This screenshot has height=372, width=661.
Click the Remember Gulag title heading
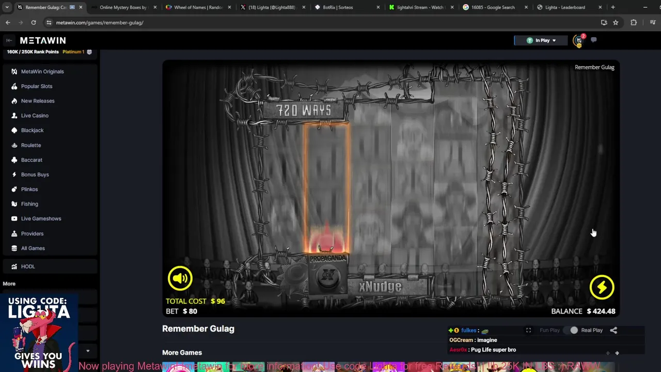coord(198,329)
